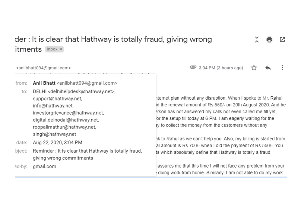Screen dimensions: 298x224
Task: Select the Anil Bhatt sender name in details
Action: click(x=44, y=84)
